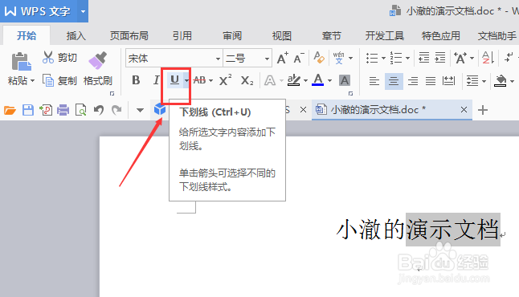Screen dimensions: 519x297
Task: Select the Format Painter brush
Action: tap(98, 60)
